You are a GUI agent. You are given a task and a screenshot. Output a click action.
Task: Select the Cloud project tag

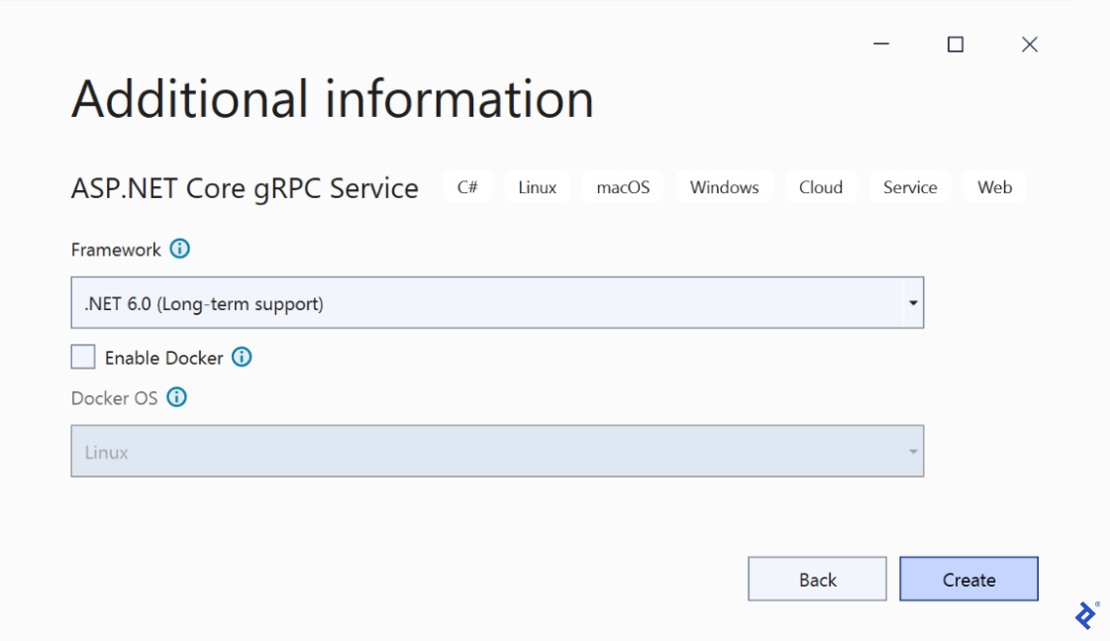click(820, 186)
